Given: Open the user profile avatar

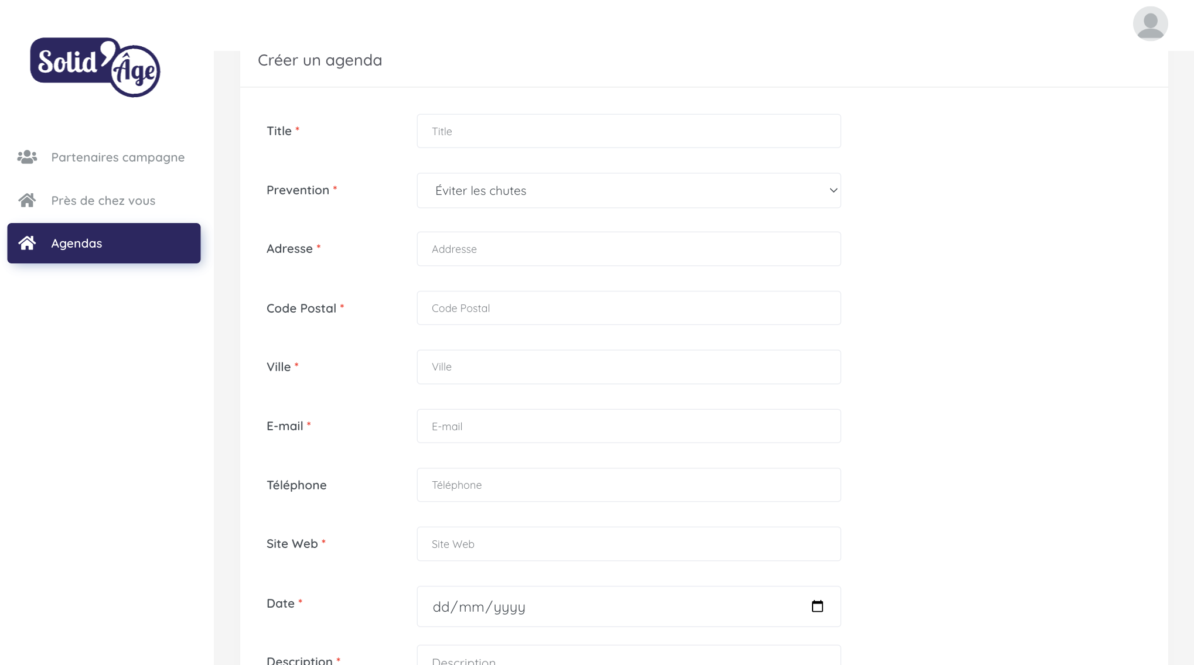Looking at the screenshot, I should click(1150, 24).
